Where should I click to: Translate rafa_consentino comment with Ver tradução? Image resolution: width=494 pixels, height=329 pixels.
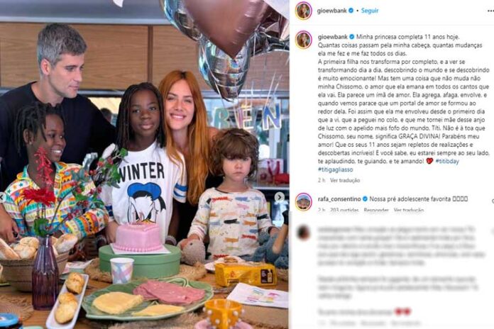pos(408,210)
